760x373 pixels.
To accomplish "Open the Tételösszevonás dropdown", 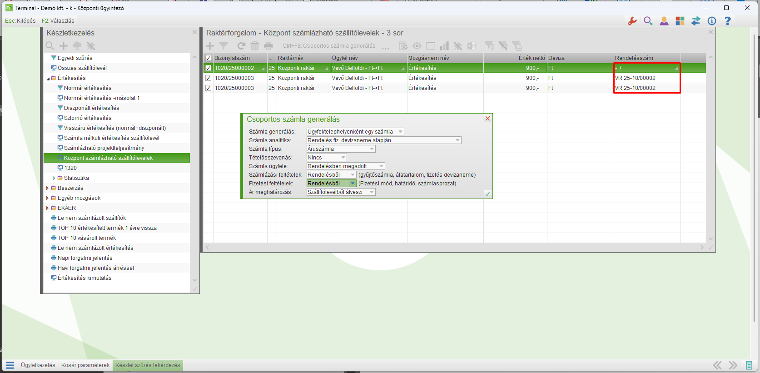I will point(327,158).
